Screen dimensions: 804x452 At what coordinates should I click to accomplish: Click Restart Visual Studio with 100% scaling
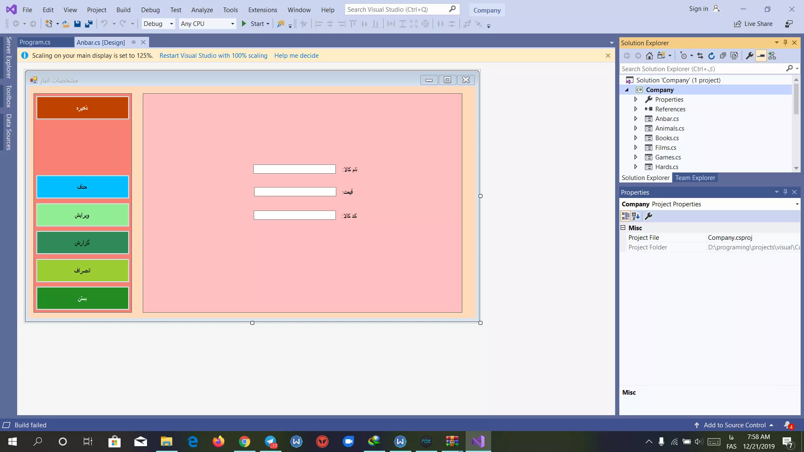click(213, 56)
